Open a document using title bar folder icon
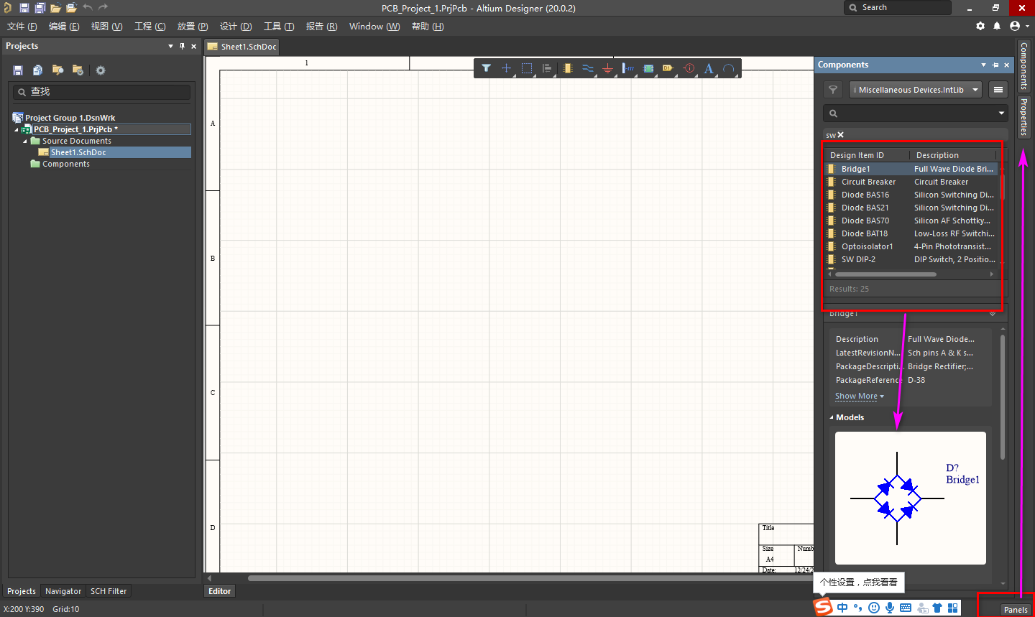 [55, 8]
